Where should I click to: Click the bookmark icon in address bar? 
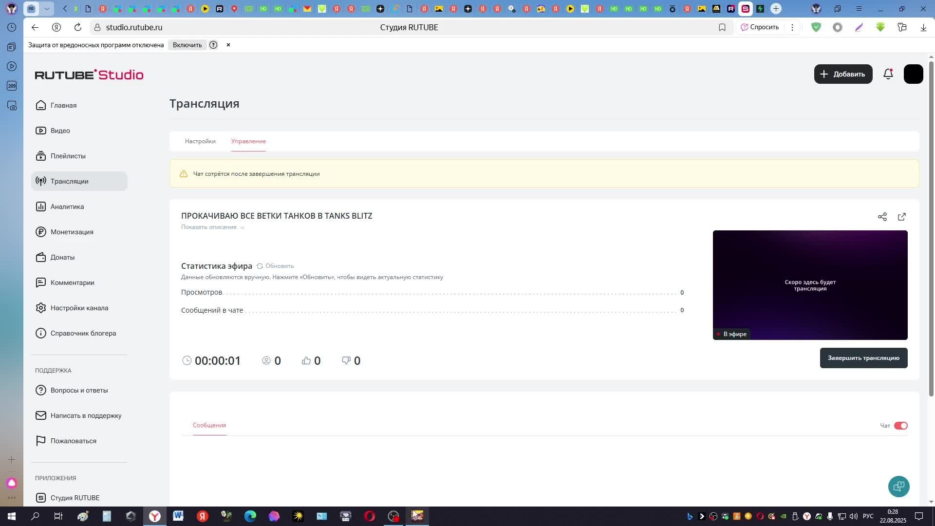(x=722, y=27)
